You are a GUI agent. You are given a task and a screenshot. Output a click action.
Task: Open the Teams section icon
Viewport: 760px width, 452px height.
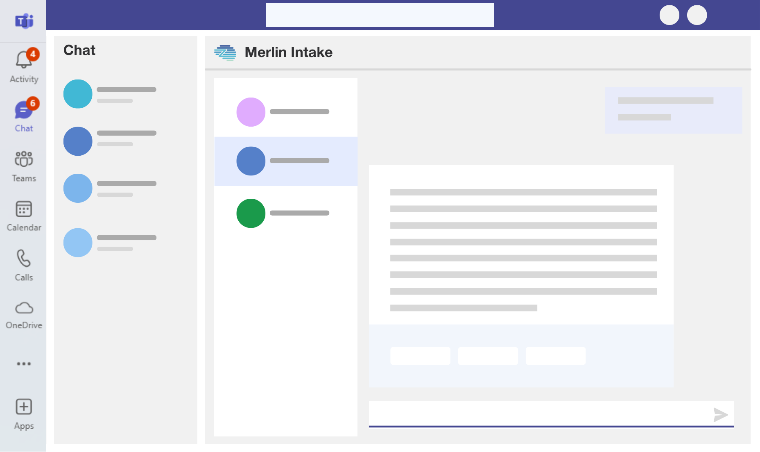click(x=24, y=159)
